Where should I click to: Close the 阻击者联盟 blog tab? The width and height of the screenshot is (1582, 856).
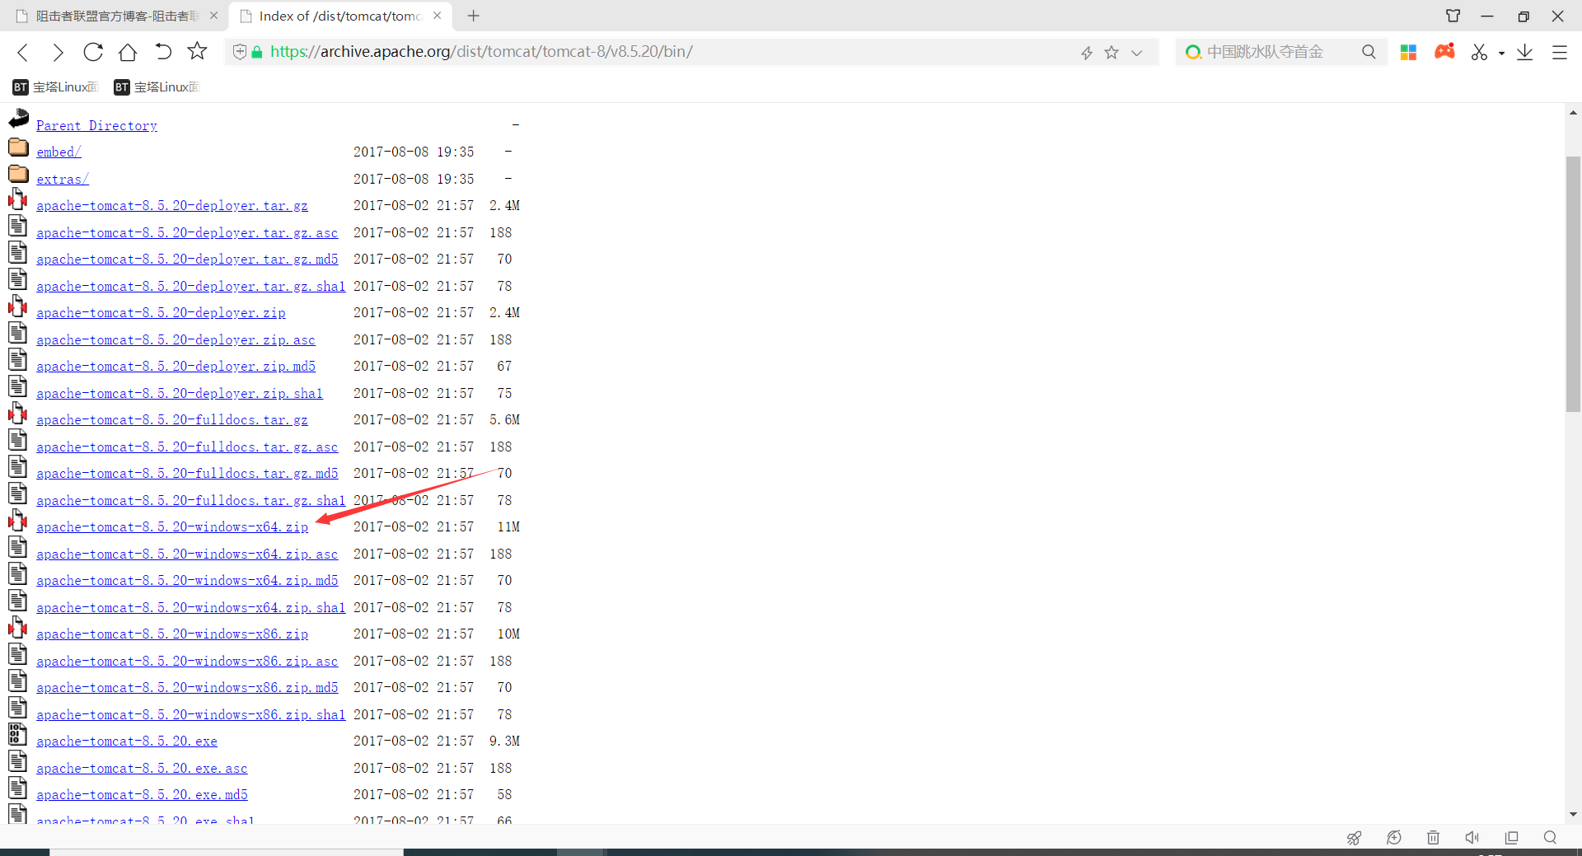213,16
